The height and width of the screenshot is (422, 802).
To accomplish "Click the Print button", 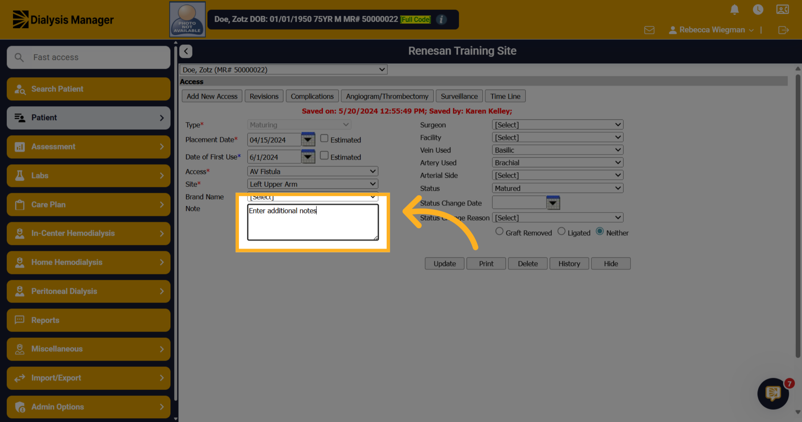I will coord(486,263).
